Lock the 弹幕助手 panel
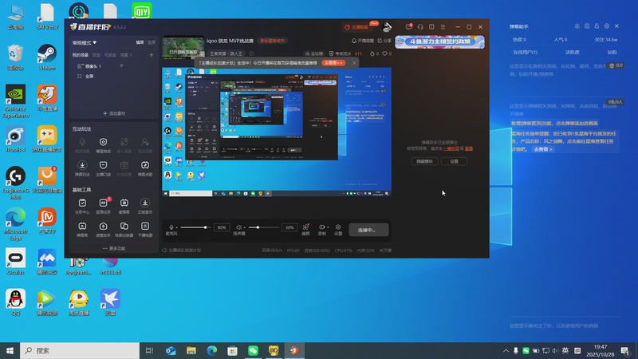Screen dimensions: 638x359 (597, 26)
